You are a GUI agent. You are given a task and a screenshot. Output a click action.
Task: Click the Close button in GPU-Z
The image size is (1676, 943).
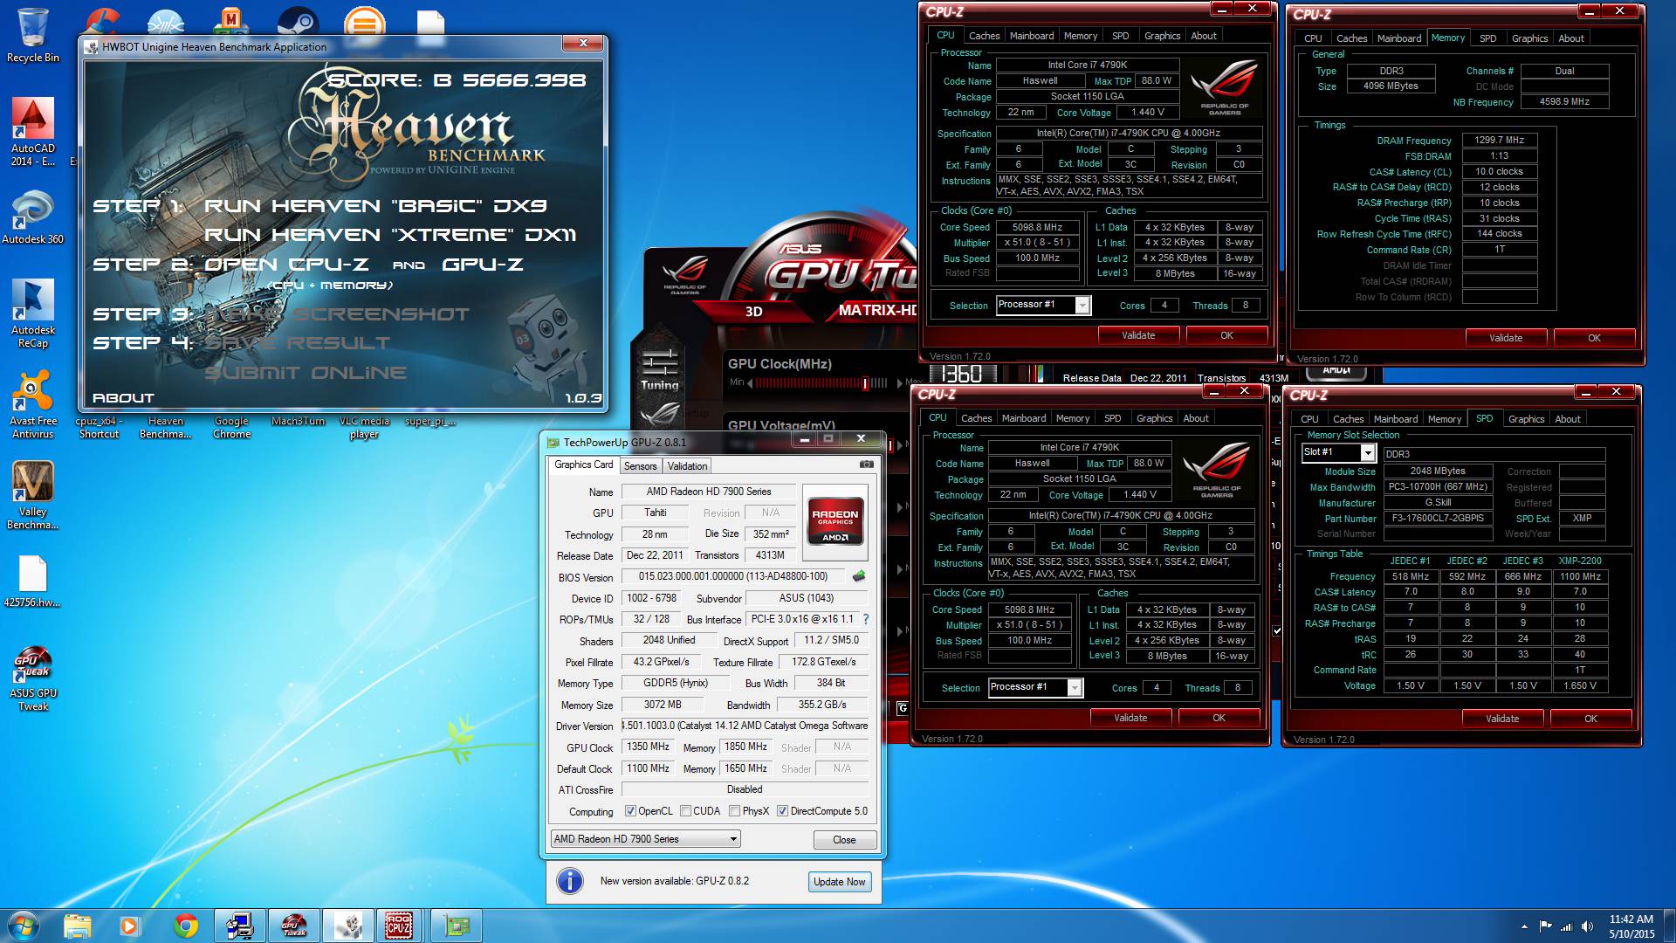point(844,840)
